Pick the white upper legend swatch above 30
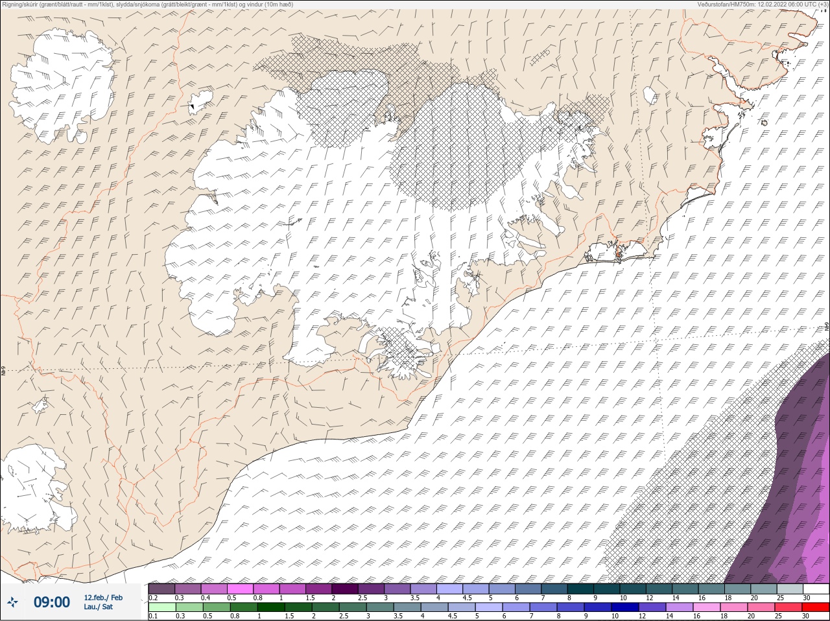 pos(816,589)
